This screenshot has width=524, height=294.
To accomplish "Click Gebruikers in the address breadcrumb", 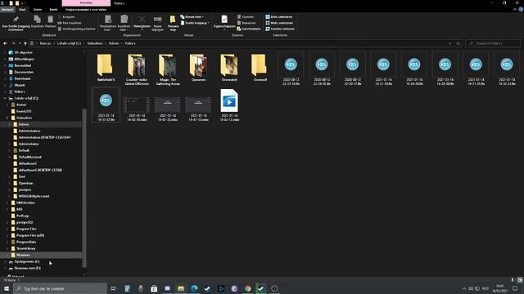I will point(95,43).
